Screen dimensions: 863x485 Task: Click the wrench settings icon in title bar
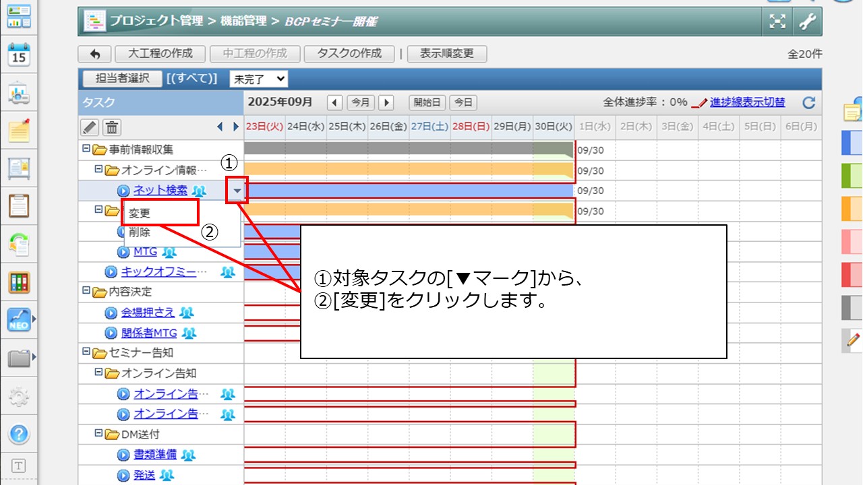click(x=807, y=22)
